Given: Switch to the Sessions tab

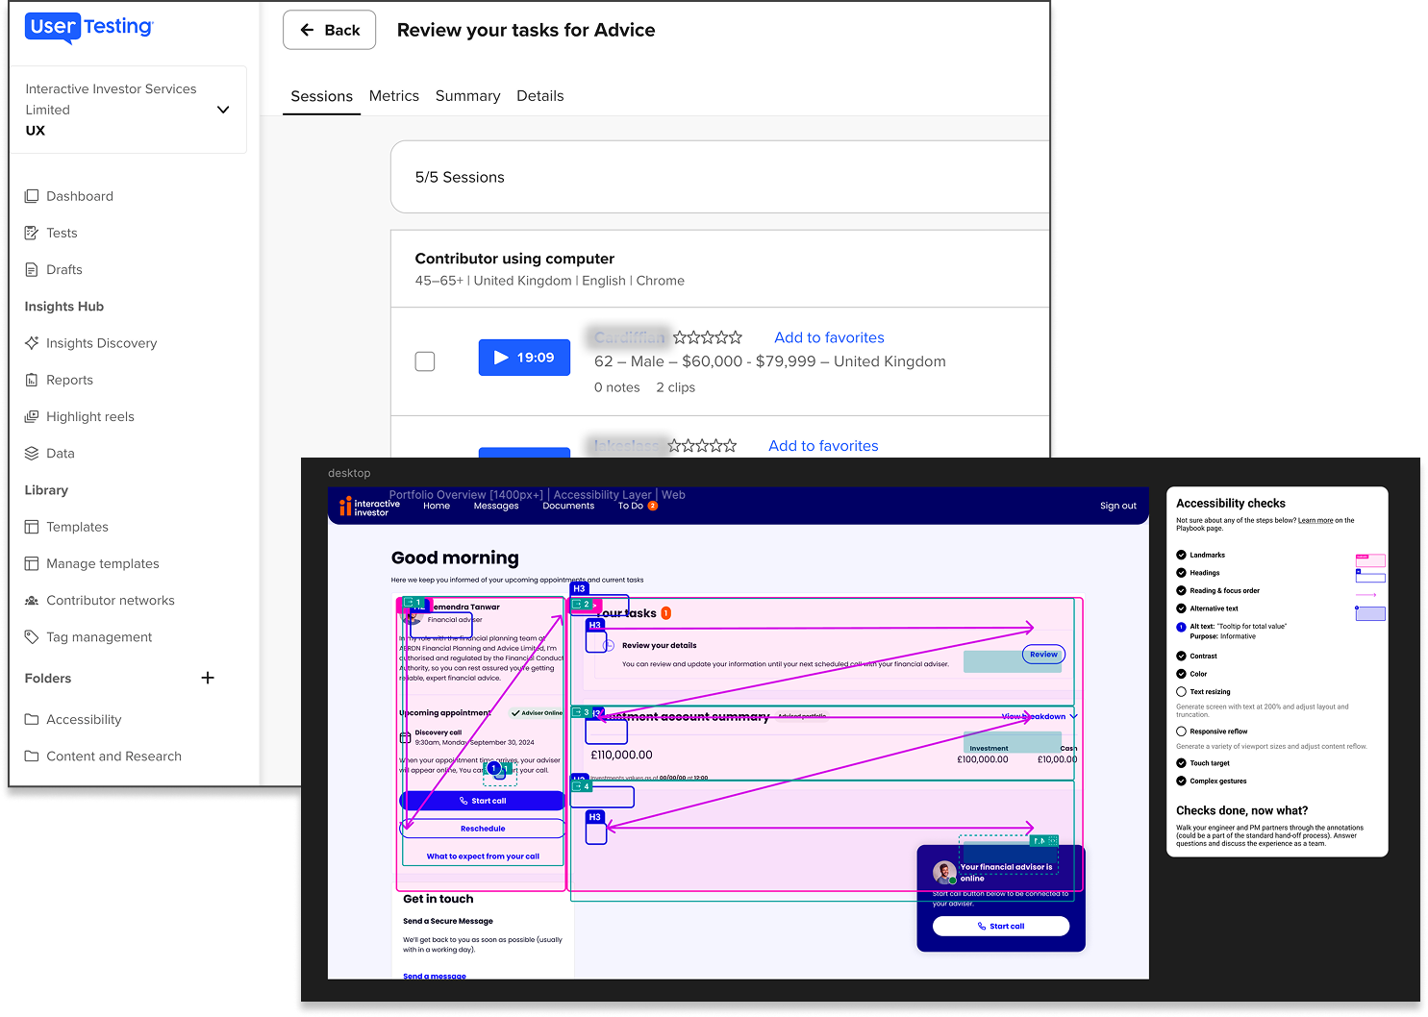Looking at the screenshot, I should coord(321,96).
